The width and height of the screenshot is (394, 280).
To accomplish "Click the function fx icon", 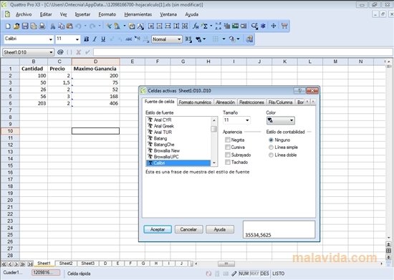I will 196,26.
